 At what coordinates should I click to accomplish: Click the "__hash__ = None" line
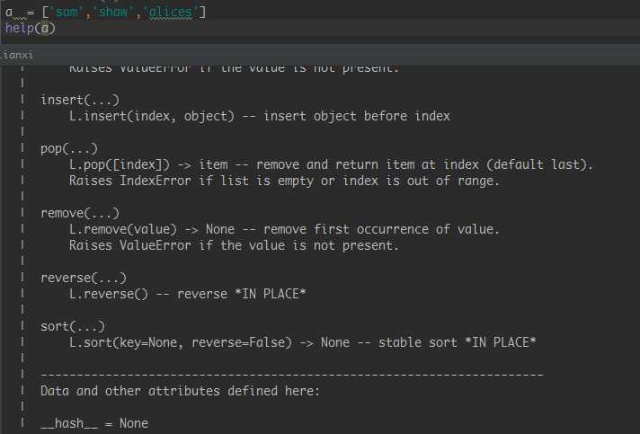click(x=94, y=423)
